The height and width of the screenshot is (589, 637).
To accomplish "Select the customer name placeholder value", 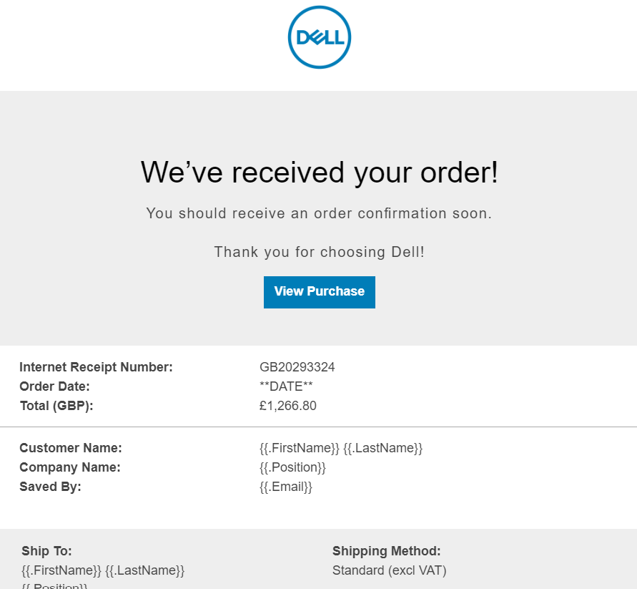I will tap(341, 448).
